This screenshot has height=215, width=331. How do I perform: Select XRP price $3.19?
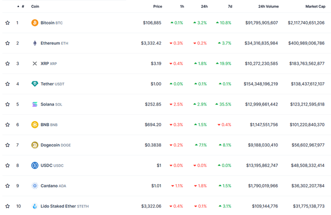(x=156, y=63)
